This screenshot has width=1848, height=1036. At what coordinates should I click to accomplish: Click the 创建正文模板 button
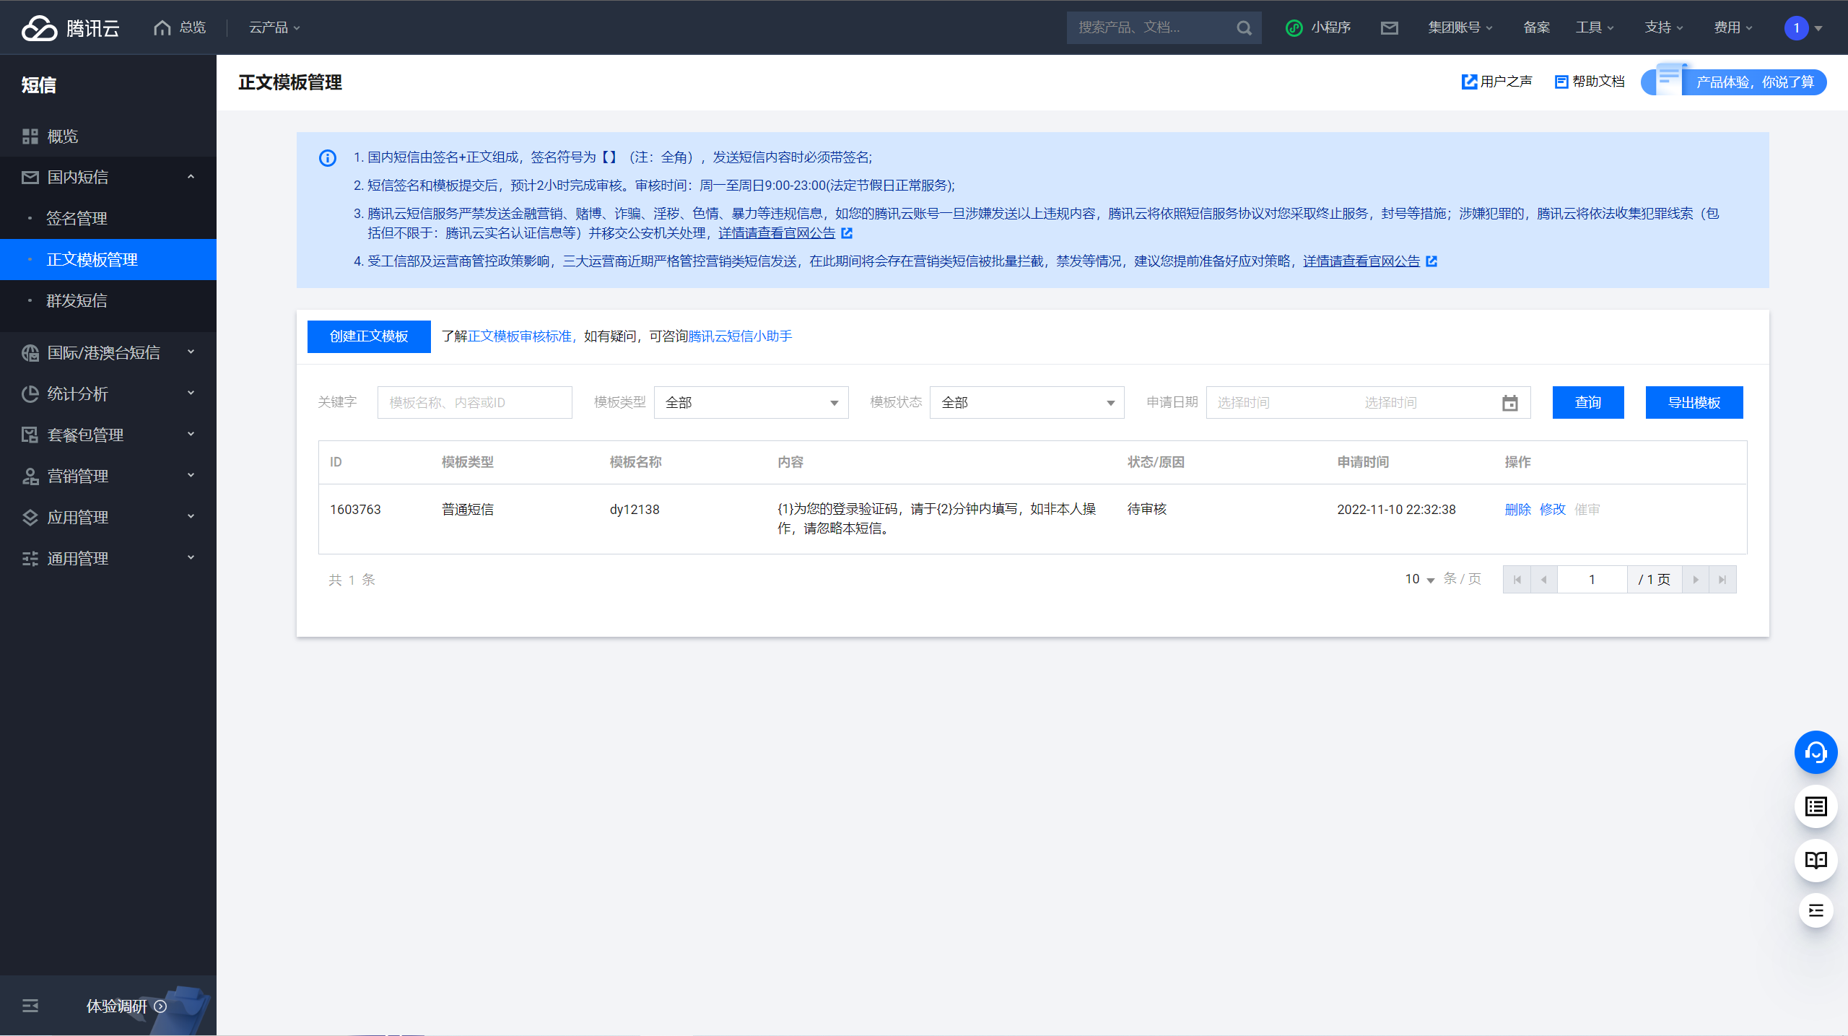[x=369, y=336]
